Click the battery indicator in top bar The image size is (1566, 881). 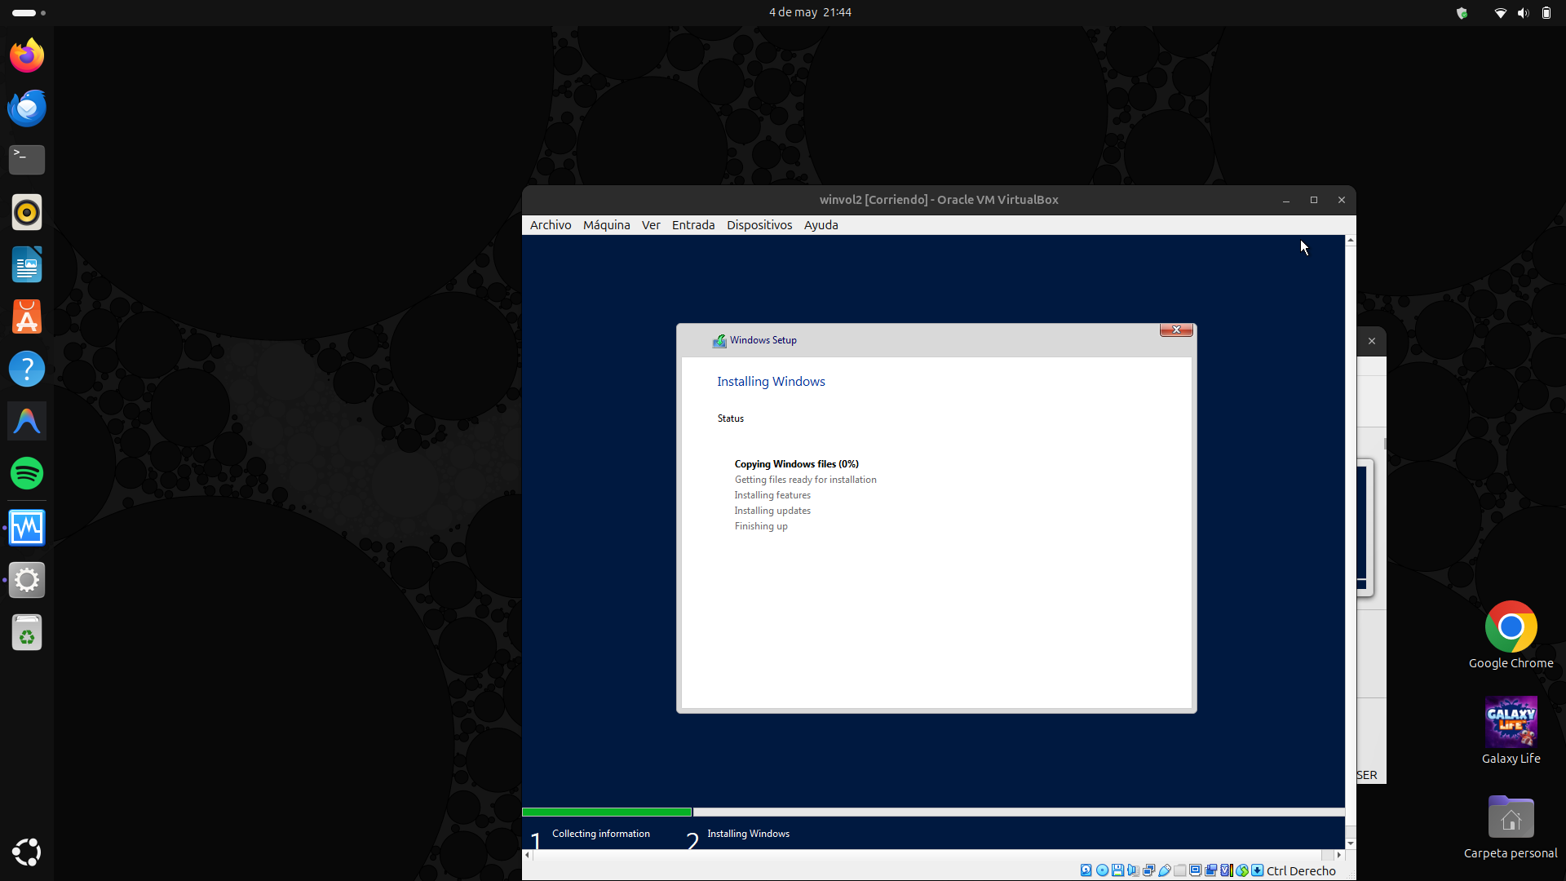tap(1546, 13)
